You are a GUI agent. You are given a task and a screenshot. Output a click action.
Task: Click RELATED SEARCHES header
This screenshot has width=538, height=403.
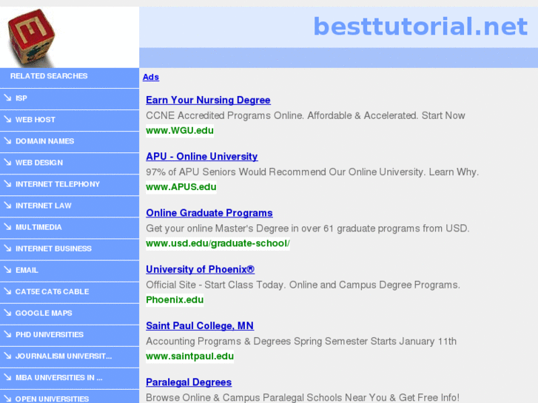tap(49, 76)
